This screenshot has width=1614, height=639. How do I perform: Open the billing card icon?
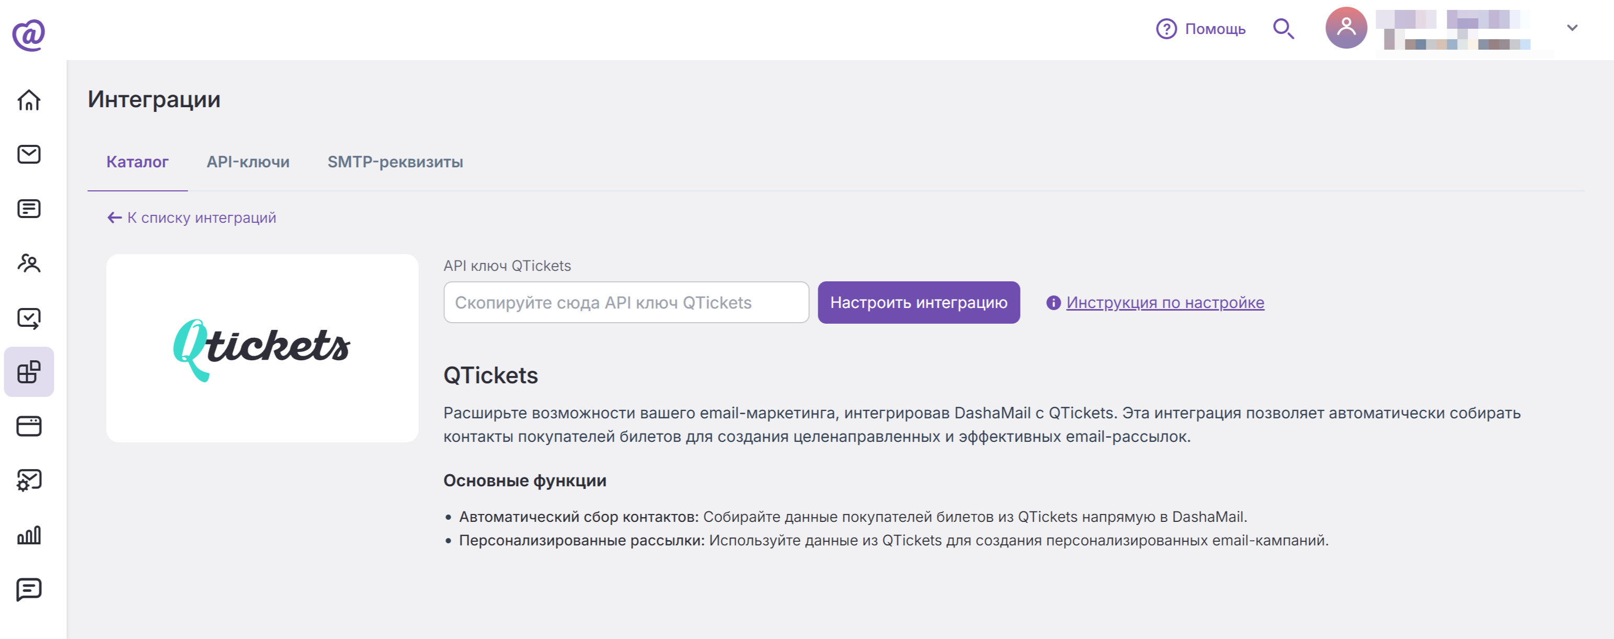click(x=29, y=426)
